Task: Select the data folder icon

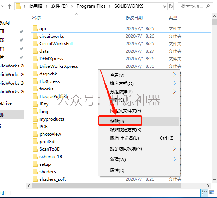Action: (x=35, y=51)
